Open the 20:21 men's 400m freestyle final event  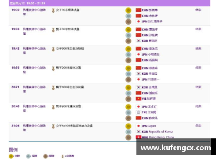(70, 87)
